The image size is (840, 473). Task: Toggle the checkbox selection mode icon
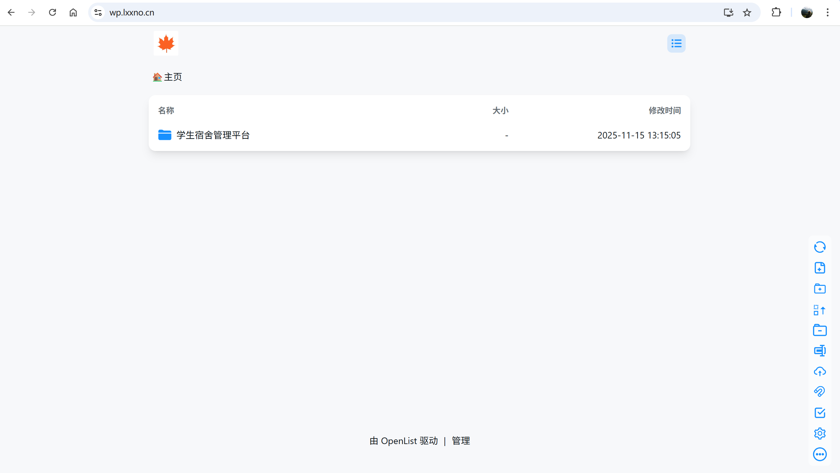pyautogui.click(x=820, y=412)
